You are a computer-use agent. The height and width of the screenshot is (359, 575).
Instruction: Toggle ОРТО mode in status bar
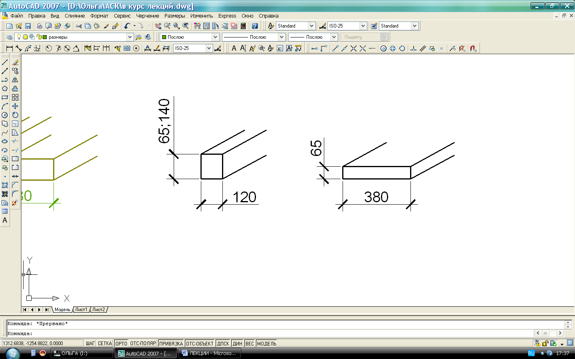point(121,343)
